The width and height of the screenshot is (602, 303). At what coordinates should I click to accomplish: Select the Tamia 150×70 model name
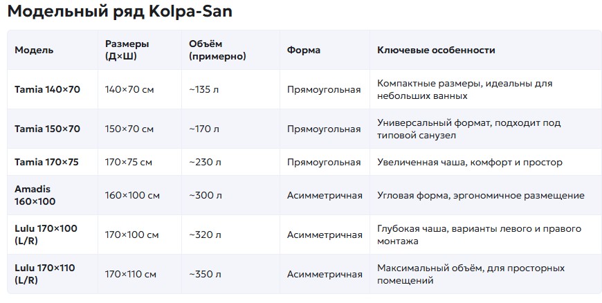point(47,129)
